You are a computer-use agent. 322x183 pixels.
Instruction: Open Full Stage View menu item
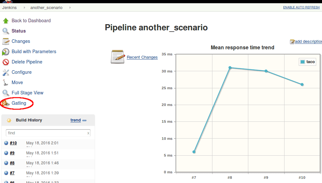pos(27,93)
